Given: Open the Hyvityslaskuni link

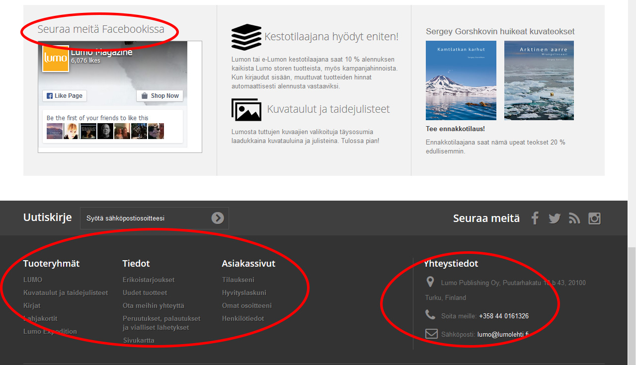Looking at the screenshot, I should (244, 292).
